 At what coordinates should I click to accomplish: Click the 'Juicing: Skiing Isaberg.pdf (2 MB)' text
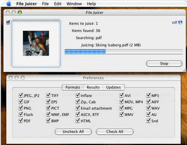pos(111,45)
